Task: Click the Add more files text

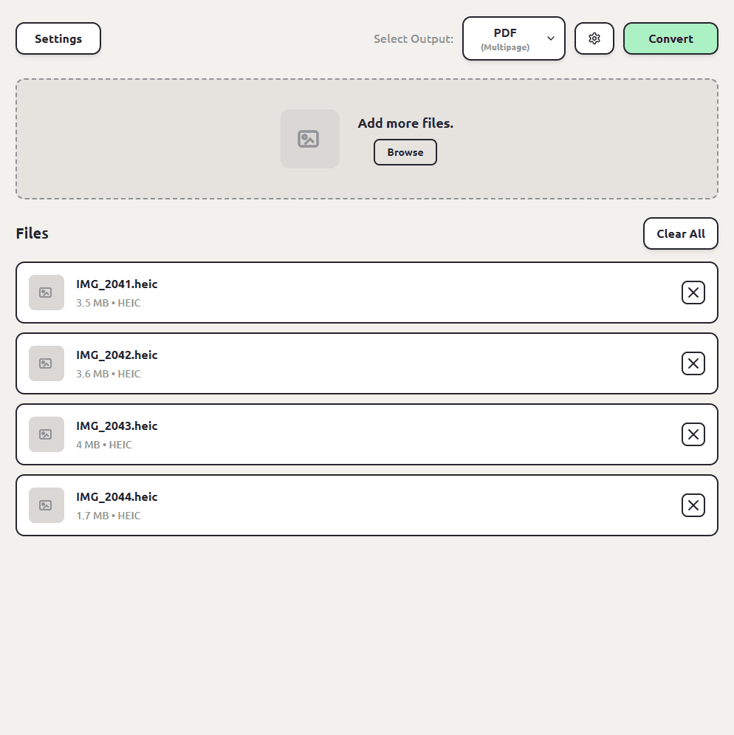Action: click(405, 123)
